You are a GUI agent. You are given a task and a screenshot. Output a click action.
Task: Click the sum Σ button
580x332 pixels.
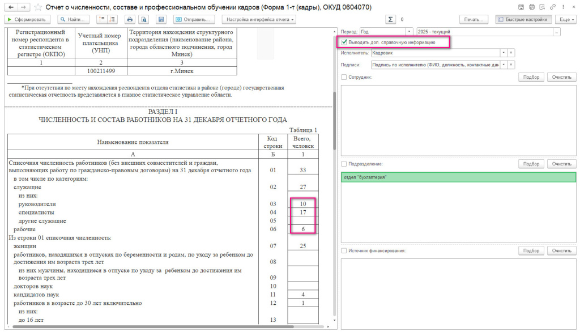pos(390,19)
